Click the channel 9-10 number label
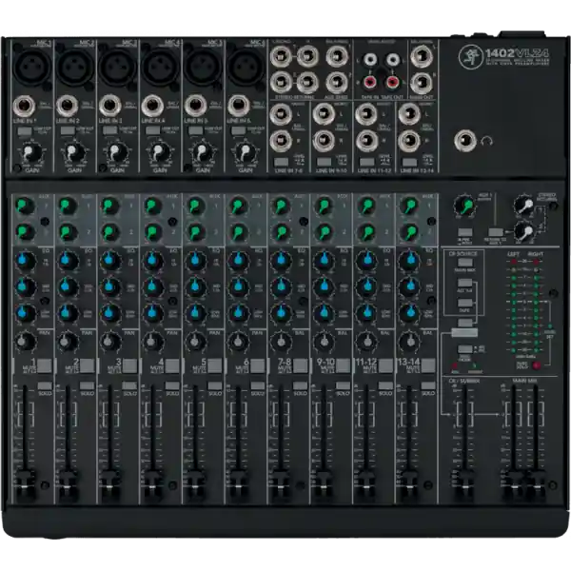This screenshot has height=571, width=571. click(325, 362)
